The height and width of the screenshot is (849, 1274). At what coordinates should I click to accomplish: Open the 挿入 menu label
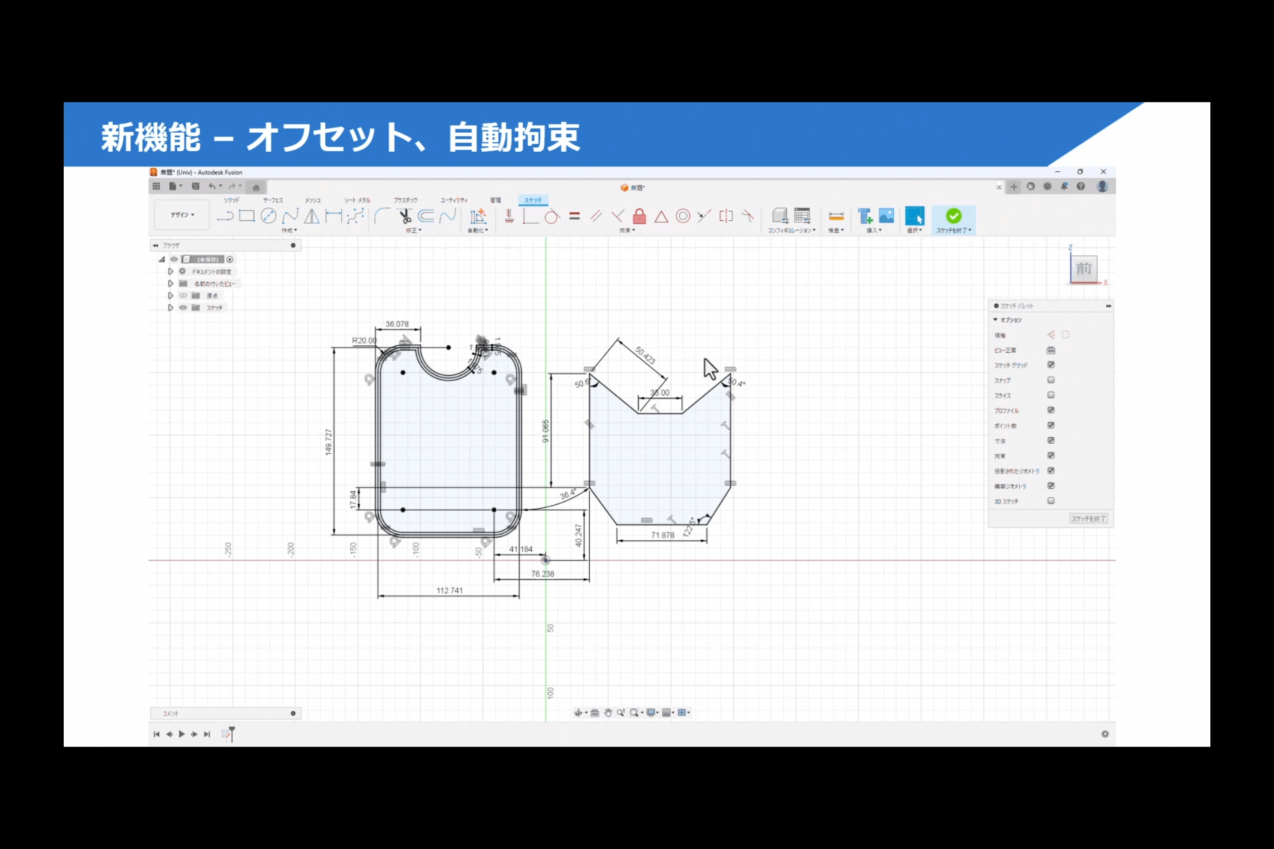click(874, 231)
